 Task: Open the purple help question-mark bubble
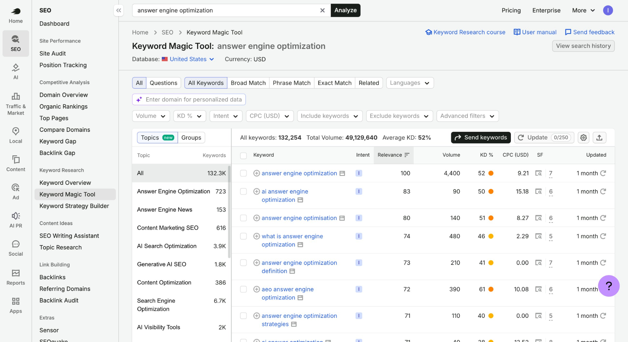[609, 286]
